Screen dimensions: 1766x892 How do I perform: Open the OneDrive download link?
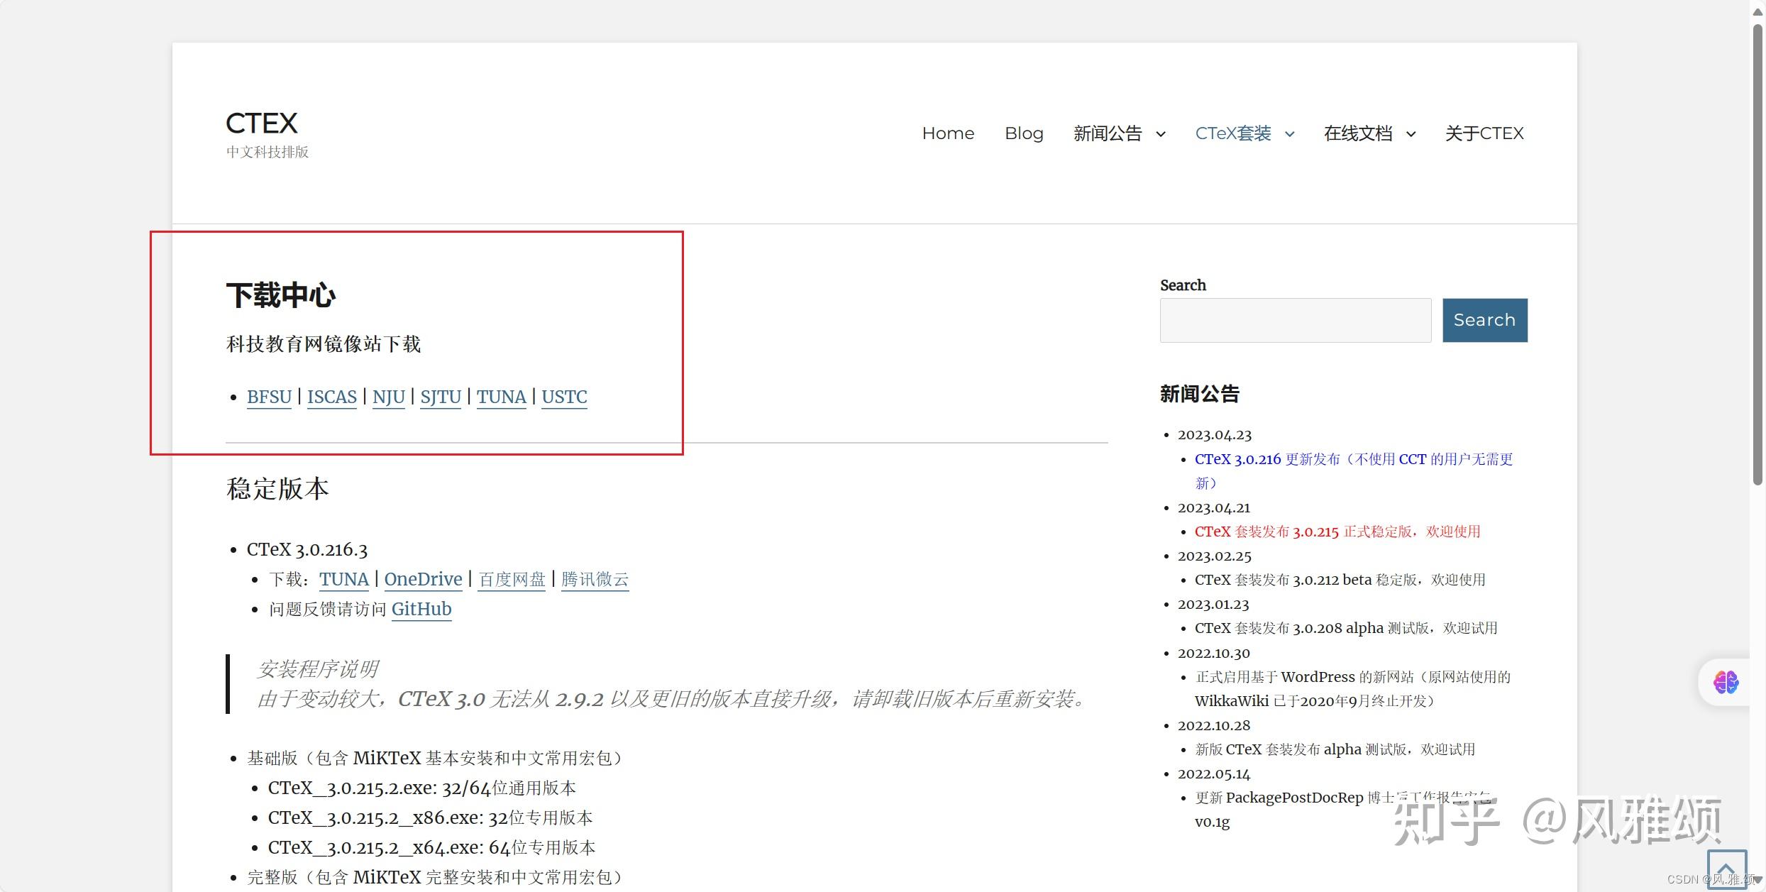(x=423, y=579)
